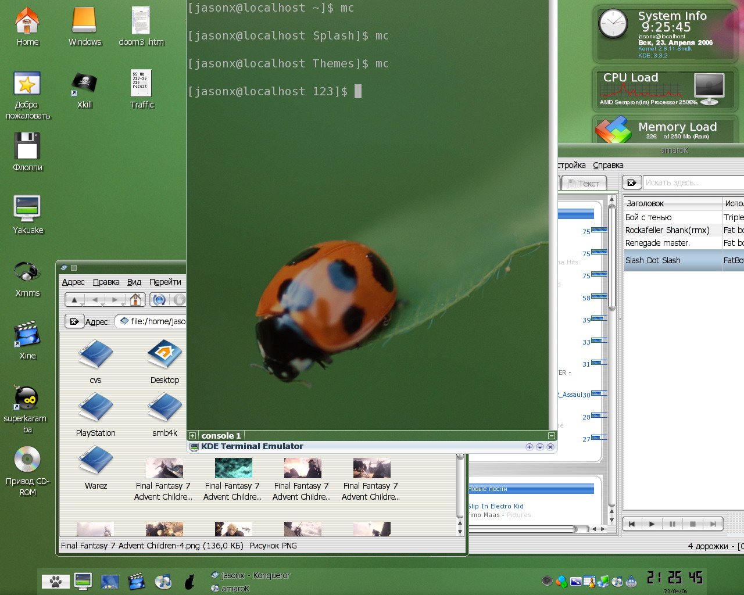744x595 pixels.
Task: Select the console 1 terminal tab
Action: 221,435
